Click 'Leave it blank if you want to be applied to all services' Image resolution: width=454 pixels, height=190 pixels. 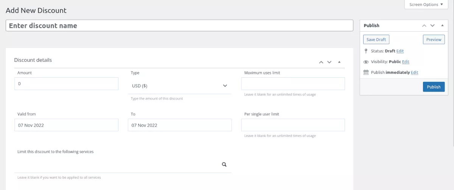[x=59, y=177]
